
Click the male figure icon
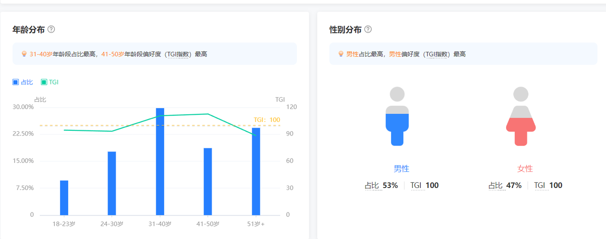point(397,116)
